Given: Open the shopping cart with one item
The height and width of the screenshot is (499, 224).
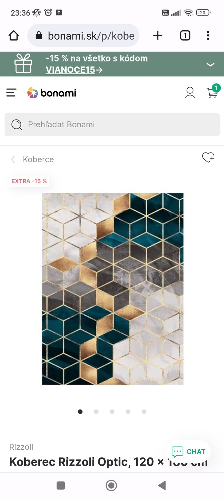Looking at the screenshot, I should tap(213, 92).
